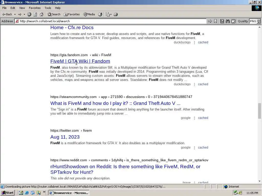Open options dots beside Fandom result
This screenshot has width=262, height=196.
point(194,84)
